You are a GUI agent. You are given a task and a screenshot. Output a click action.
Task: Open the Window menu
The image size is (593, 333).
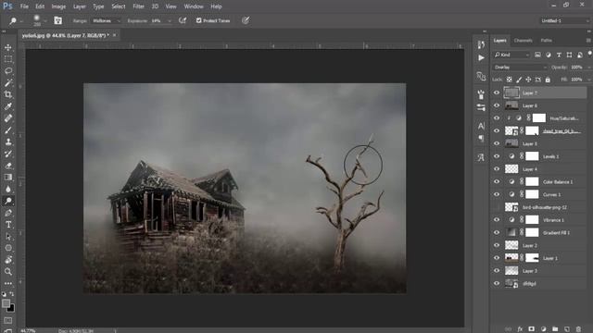click(194, 6)
